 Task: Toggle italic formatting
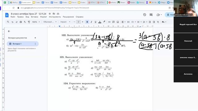pos(91,22)
